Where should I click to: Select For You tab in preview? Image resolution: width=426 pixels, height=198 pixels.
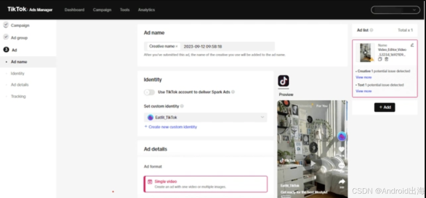[x=322, y=106]
